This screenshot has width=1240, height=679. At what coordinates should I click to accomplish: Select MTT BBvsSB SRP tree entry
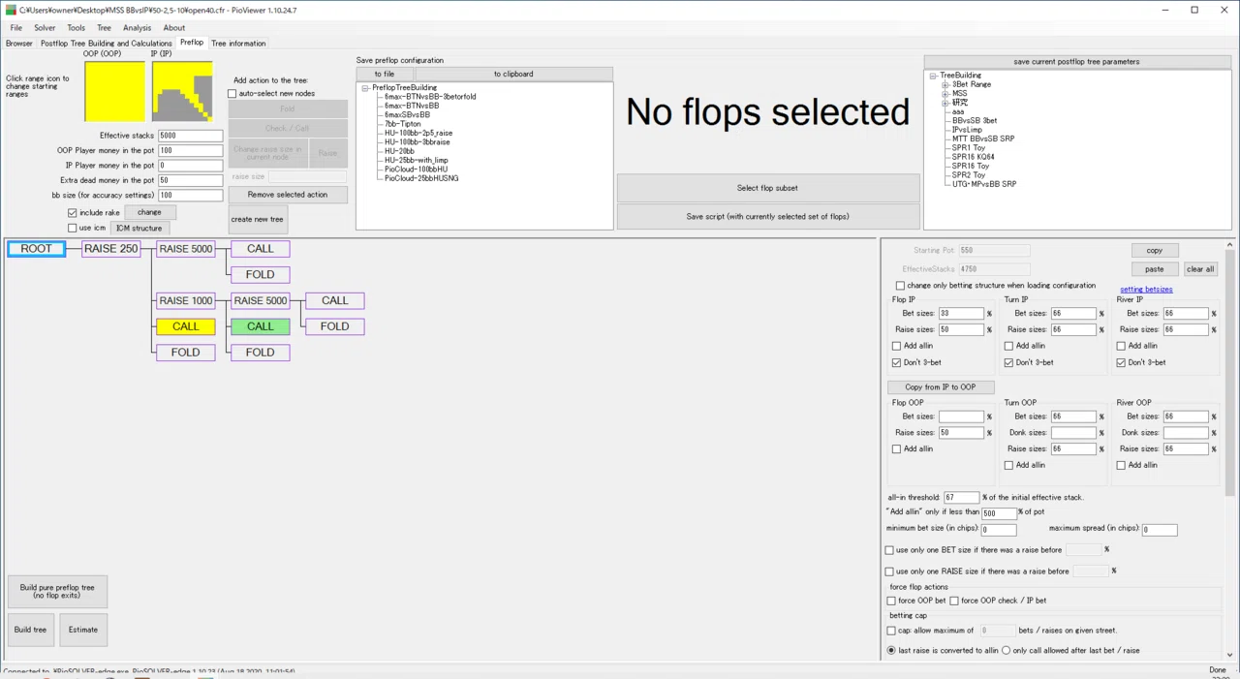pyautogui.click(x=983, y=139)
